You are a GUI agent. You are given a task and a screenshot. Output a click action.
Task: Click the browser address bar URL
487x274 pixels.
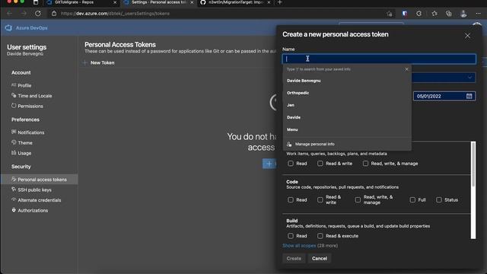click(115, 14)
